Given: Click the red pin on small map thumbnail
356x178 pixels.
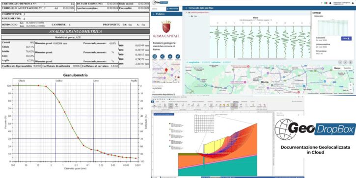Looking at the screenshot, I should coord(166,70).
